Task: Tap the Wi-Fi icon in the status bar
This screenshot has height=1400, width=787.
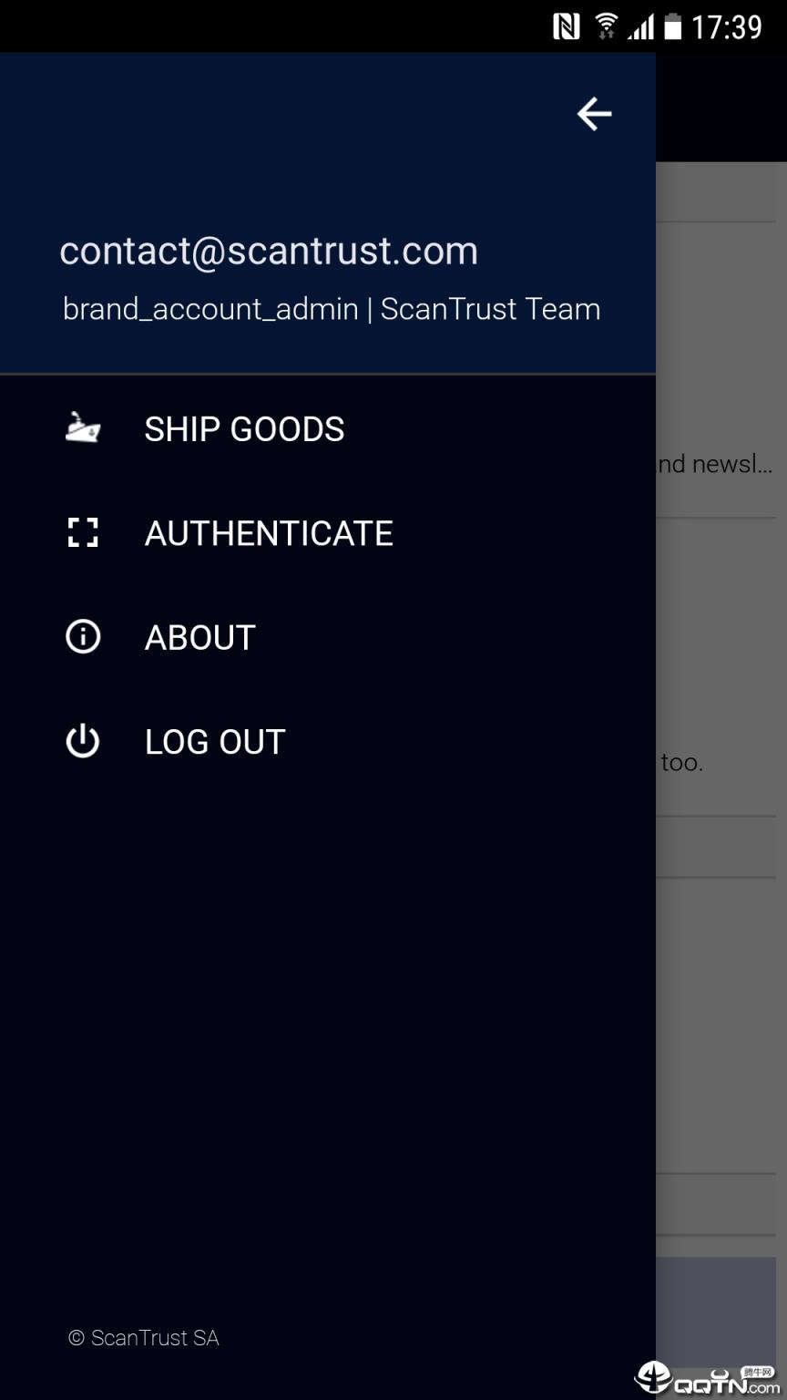Action: [606, 27]
